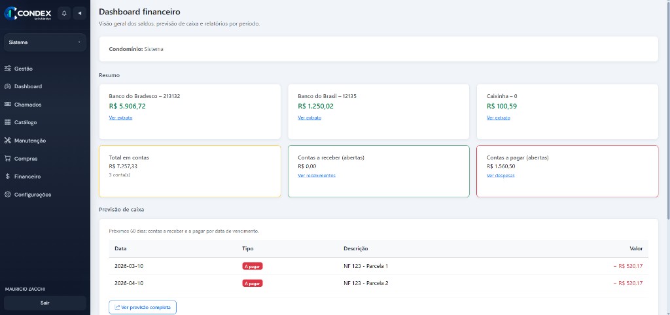The width and height of the screenshot is (670, 315).
Task: Click the Catálogo grid icon
Action: [x=8, y=122]
